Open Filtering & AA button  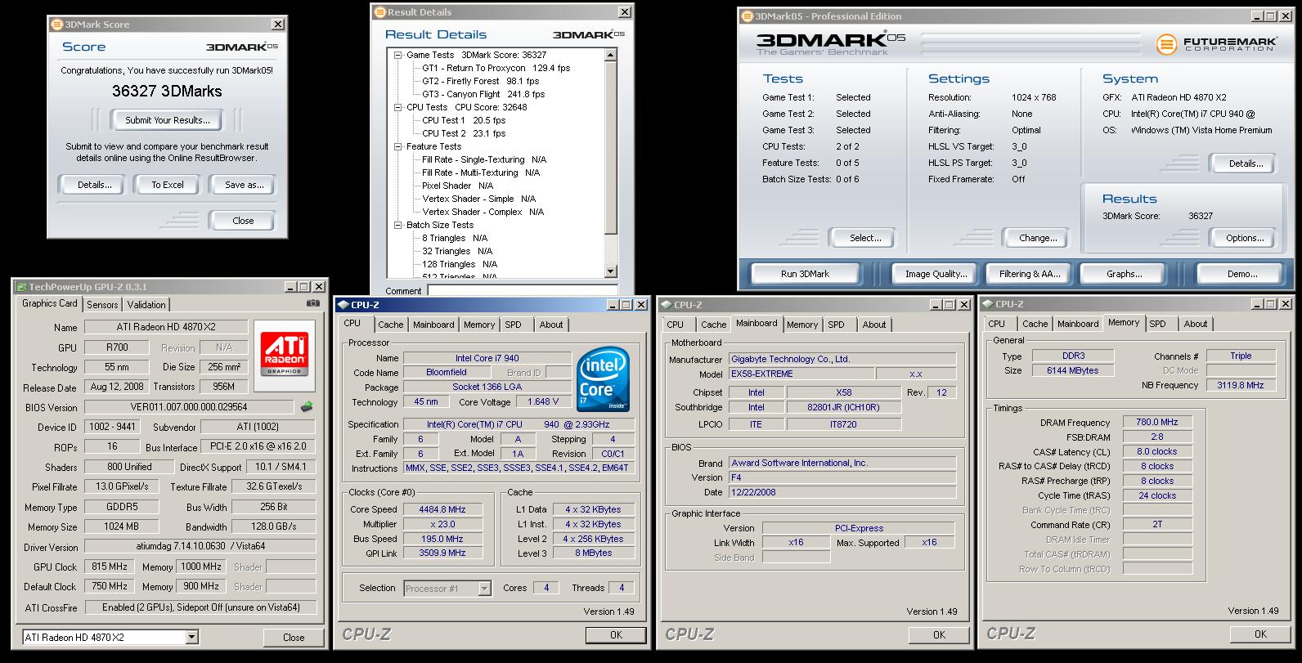point(1029,274)
